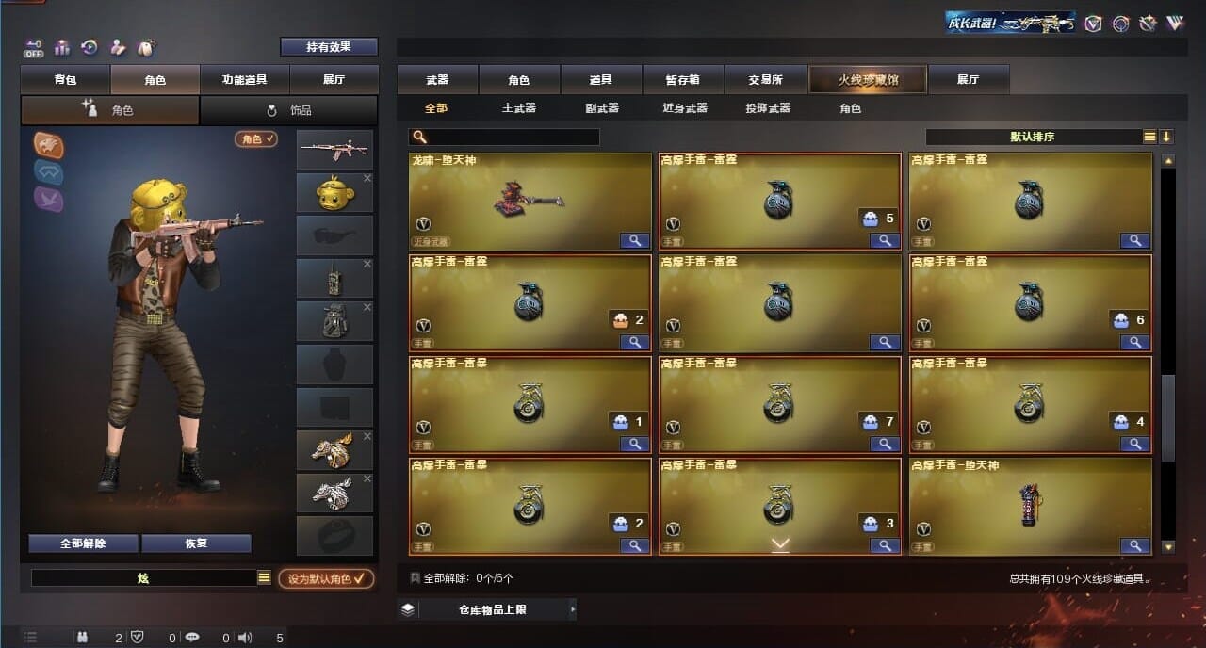Viewport: 1206px width, 648px height.
Task: Click the crosshair target icon at top right
Action: pyautogui.click(x=1120, y=24)
